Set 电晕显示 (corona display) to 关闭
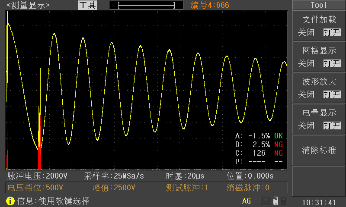 pyautogui.click(x=306, y=125)
